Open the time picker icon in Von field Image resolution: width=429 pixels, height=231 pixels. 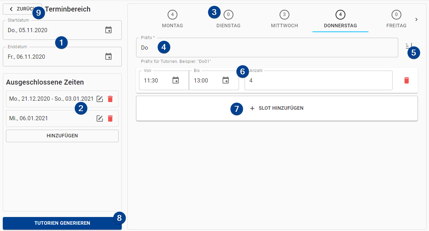[x=176, y=80]
